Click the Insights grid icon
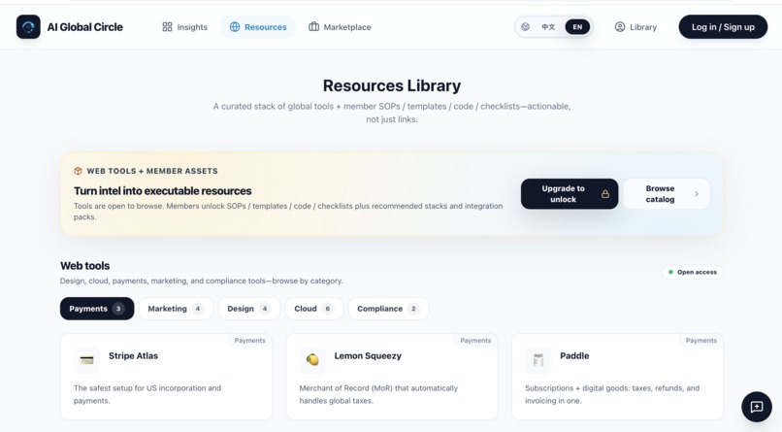The image size is (782, 432). tap(167, 27)
